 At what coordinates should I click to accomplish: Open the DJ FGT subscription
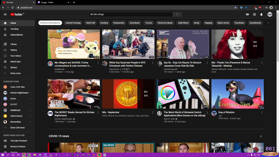click(x=17, y=104)
